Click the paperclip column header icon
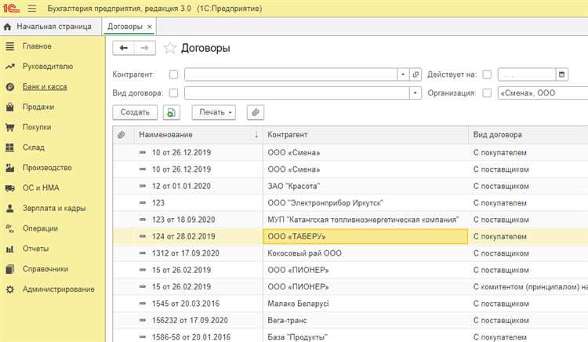Viewport: 588px width, 342px height. 121,135
